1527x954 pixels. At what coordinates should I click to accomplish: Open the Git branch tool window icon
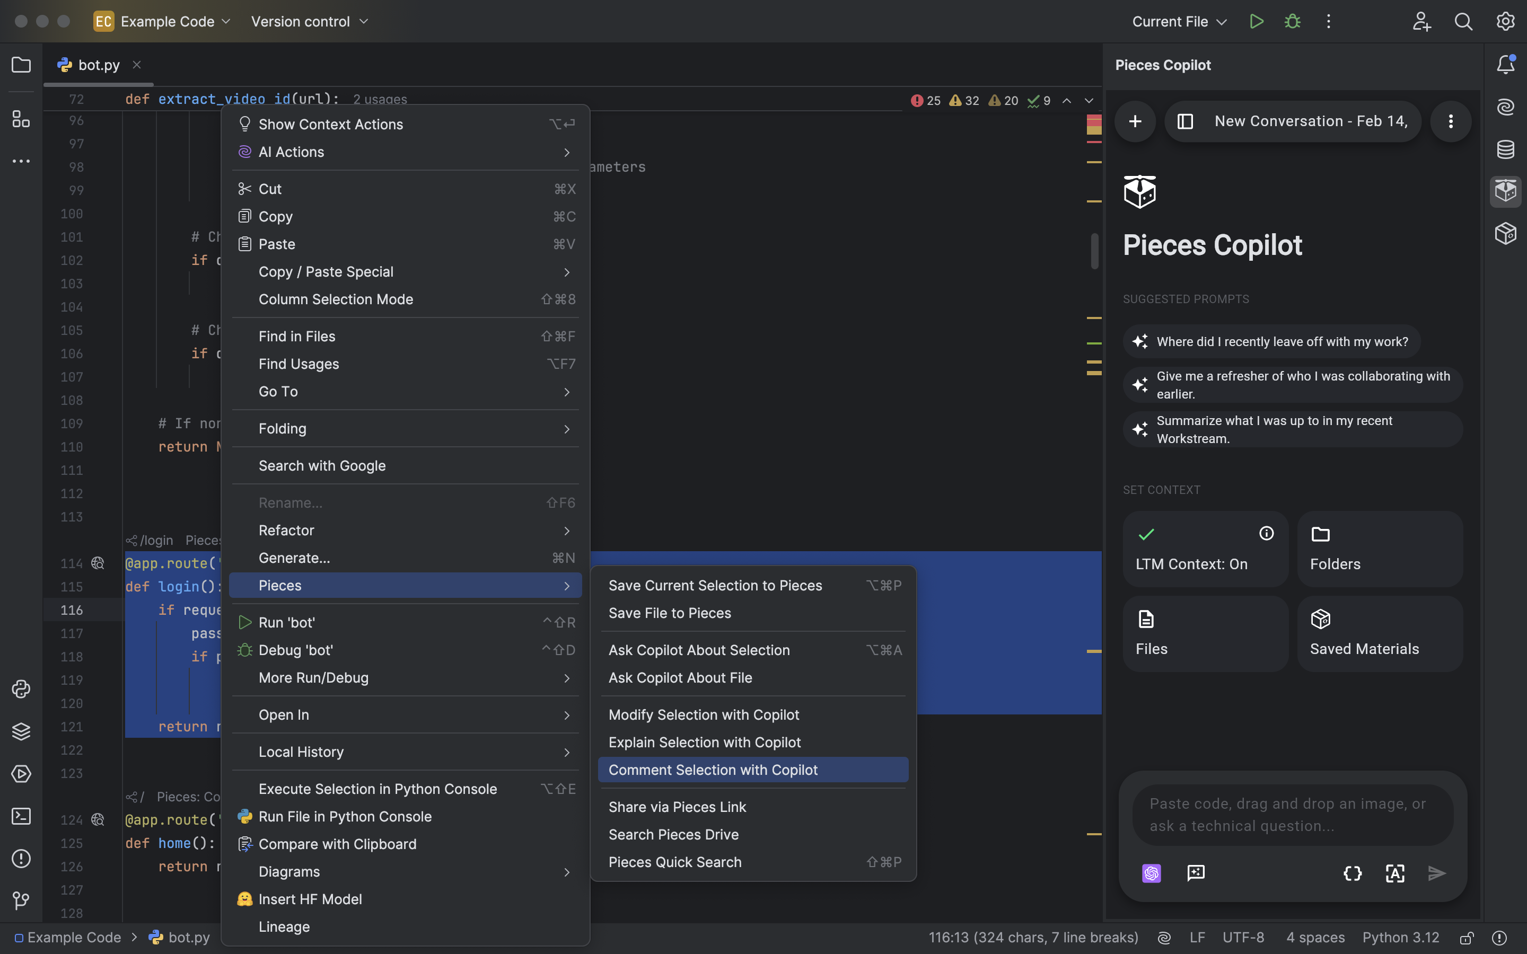point(21,900)
